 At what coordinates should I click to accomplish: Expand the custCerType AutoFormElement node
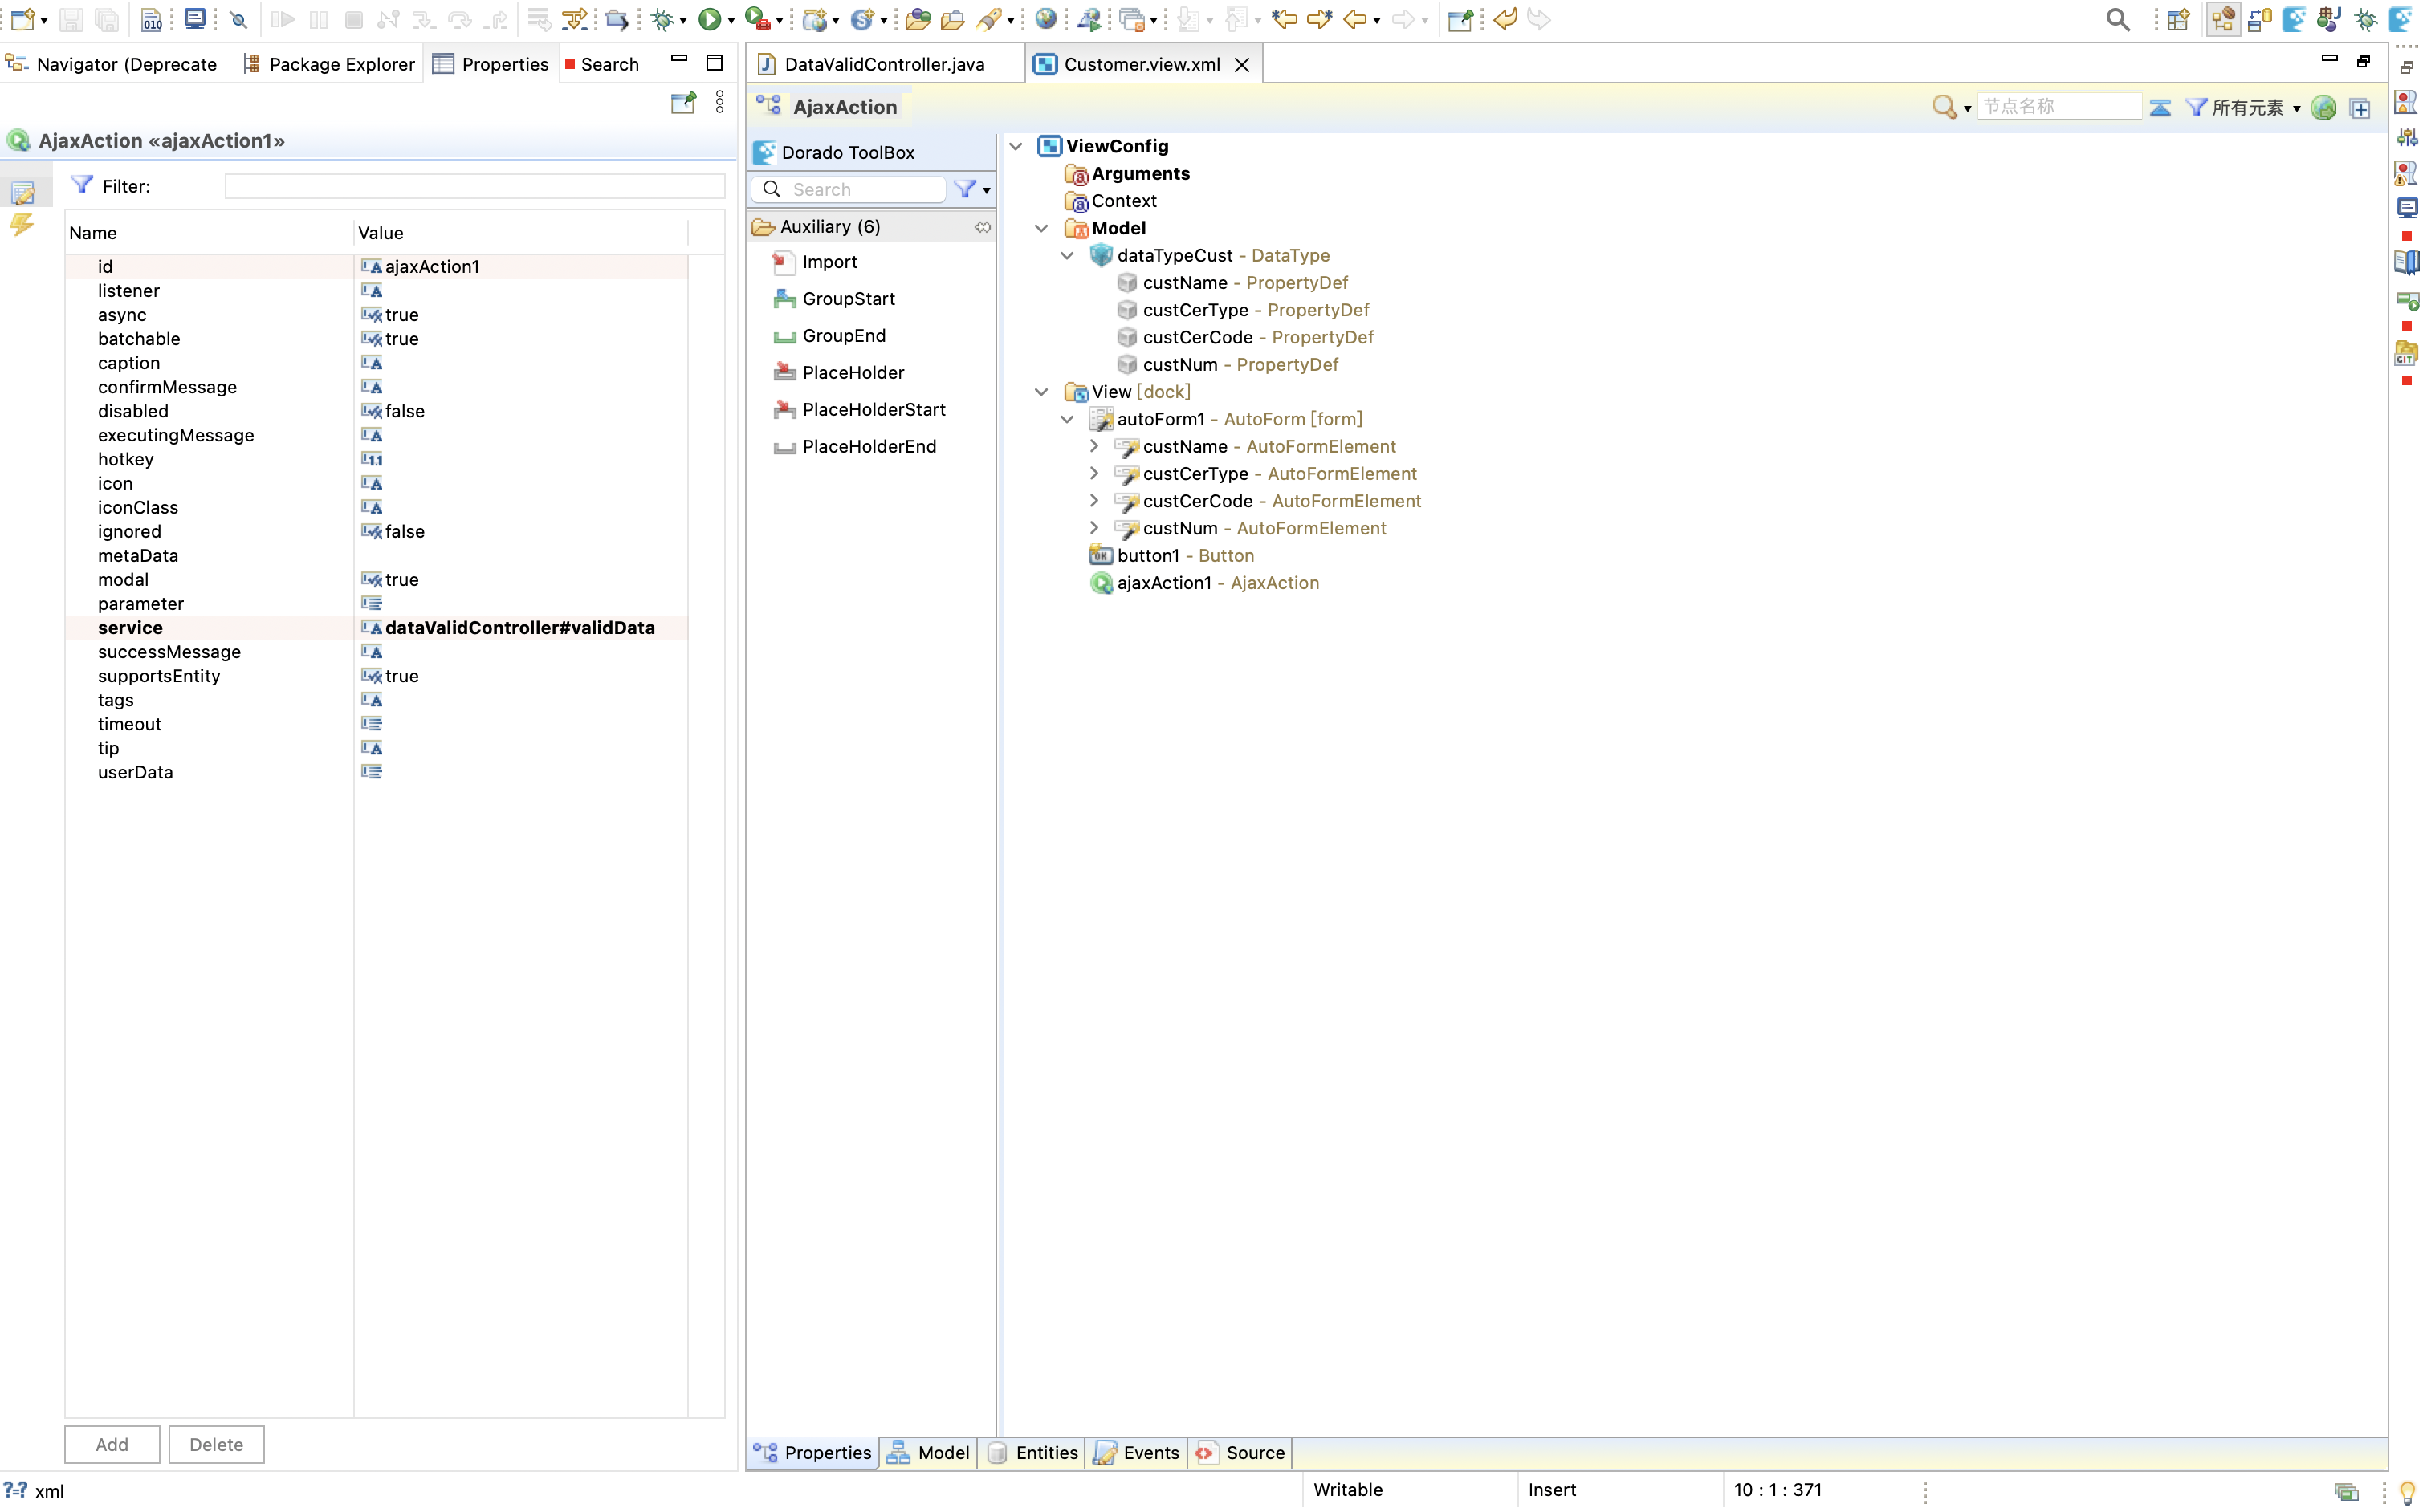[1093, 473]
